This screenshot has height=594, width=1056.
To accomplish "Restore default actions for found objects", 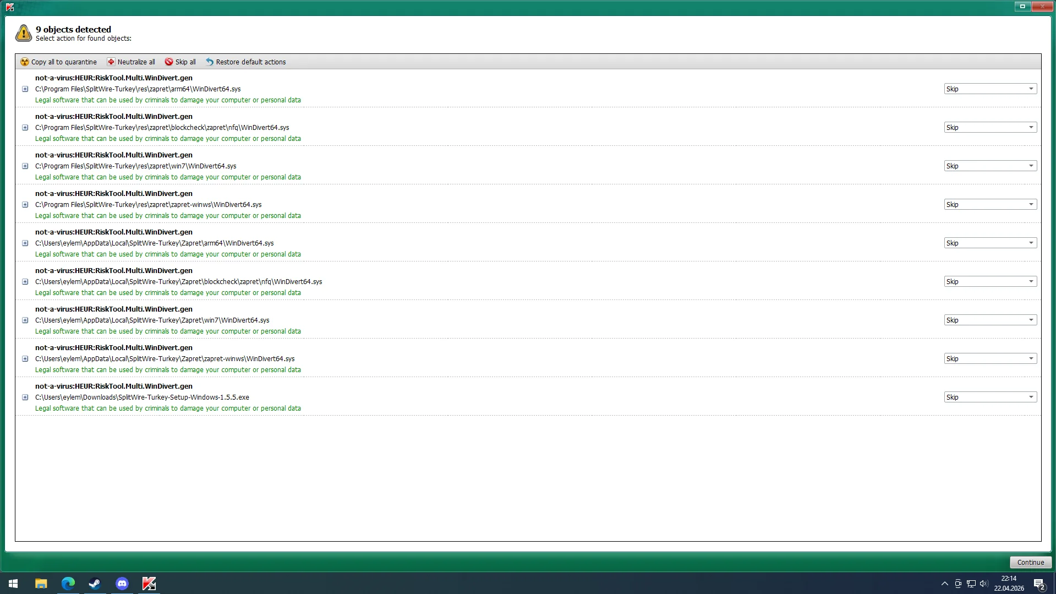I will click(x=245, y=62).
